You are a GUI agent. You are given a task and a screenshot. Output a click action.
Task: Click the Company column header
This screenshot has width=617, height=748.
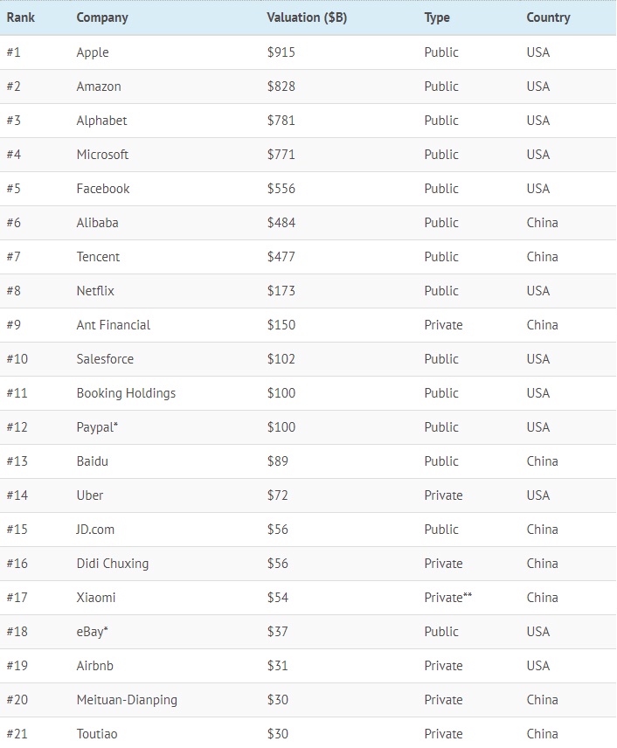[x=102, y=17]
